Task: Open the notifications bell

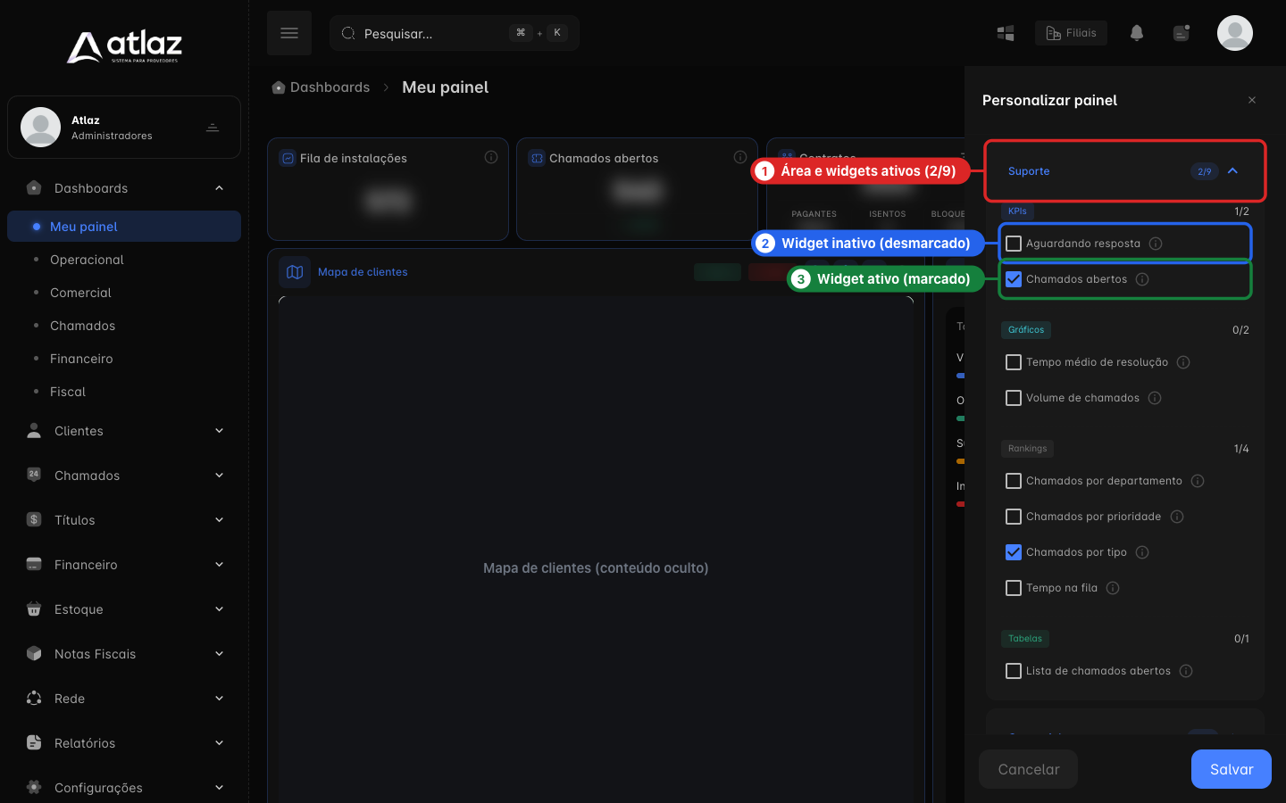Action: click(1137, 33)
